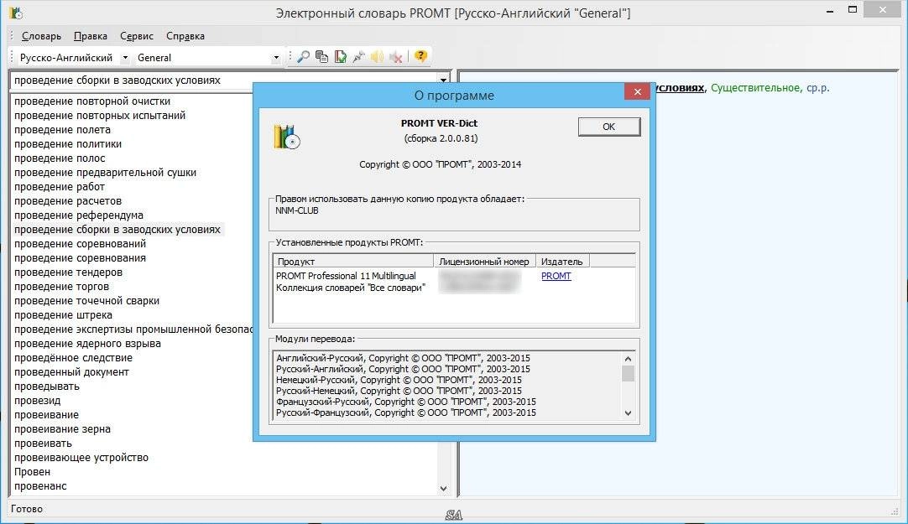Select 'провенанс' entry
The height and width of the screenshot is (524, 908).
[x=40, y=486]
